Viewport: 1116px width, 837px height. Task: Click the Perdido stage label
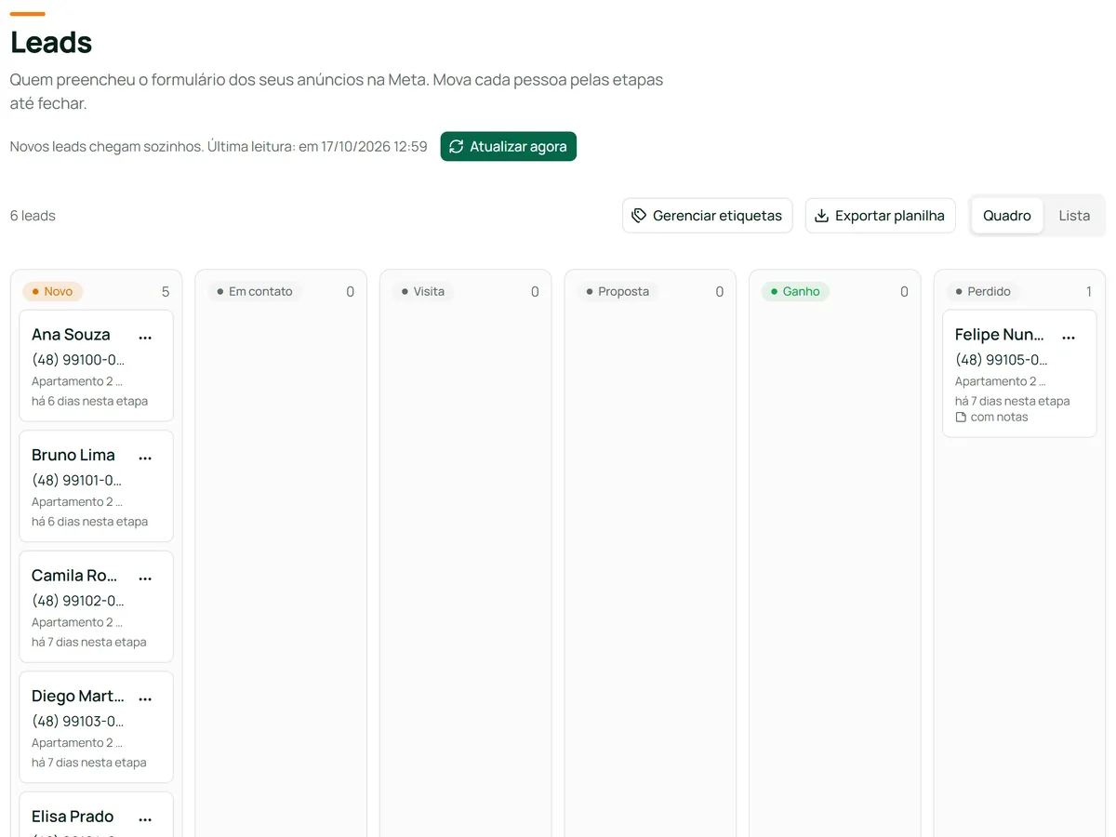click(983, 291)
